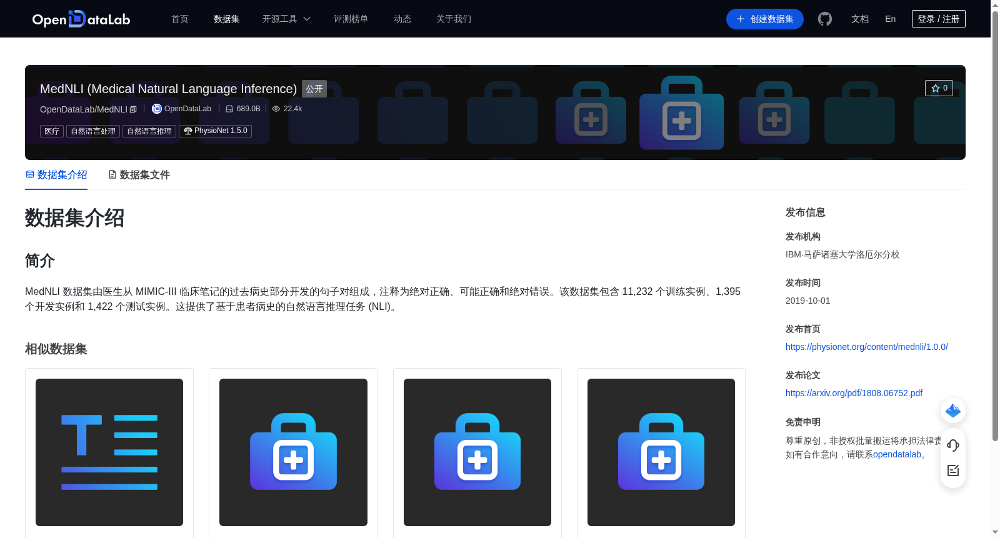Click the 公开 badge
This screenshot has height=538, width=1000.
pos(314,89)
